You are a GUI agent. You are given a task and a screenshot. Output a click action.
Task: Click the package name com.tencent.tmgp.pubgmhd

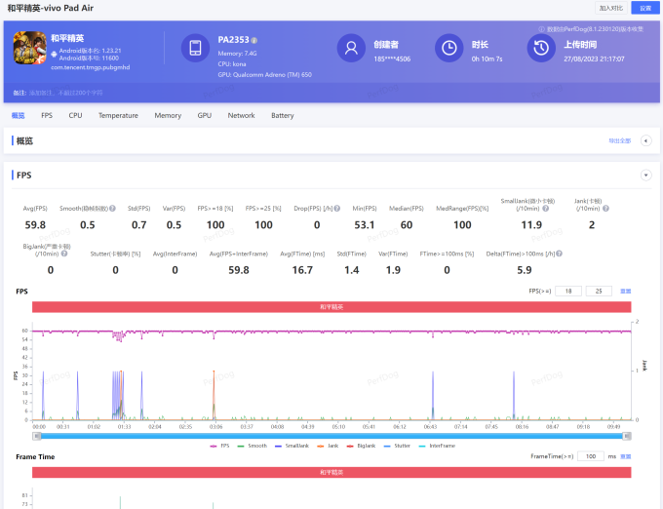[x=91, y=67]
